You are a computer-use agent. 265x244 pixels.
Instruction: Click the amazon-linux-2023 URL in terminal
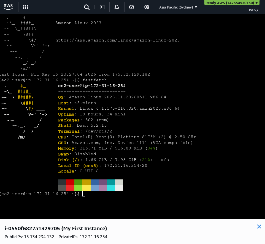pos(117,40)
